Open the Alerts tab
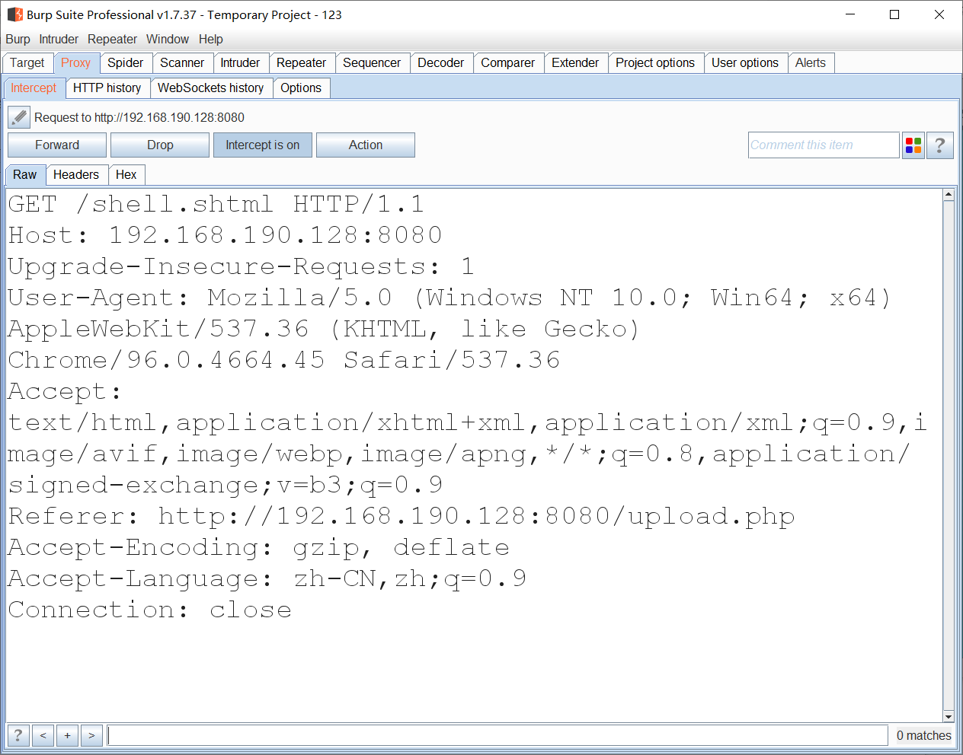Screen dimensions: 963x755 click(x=811, y=63)
